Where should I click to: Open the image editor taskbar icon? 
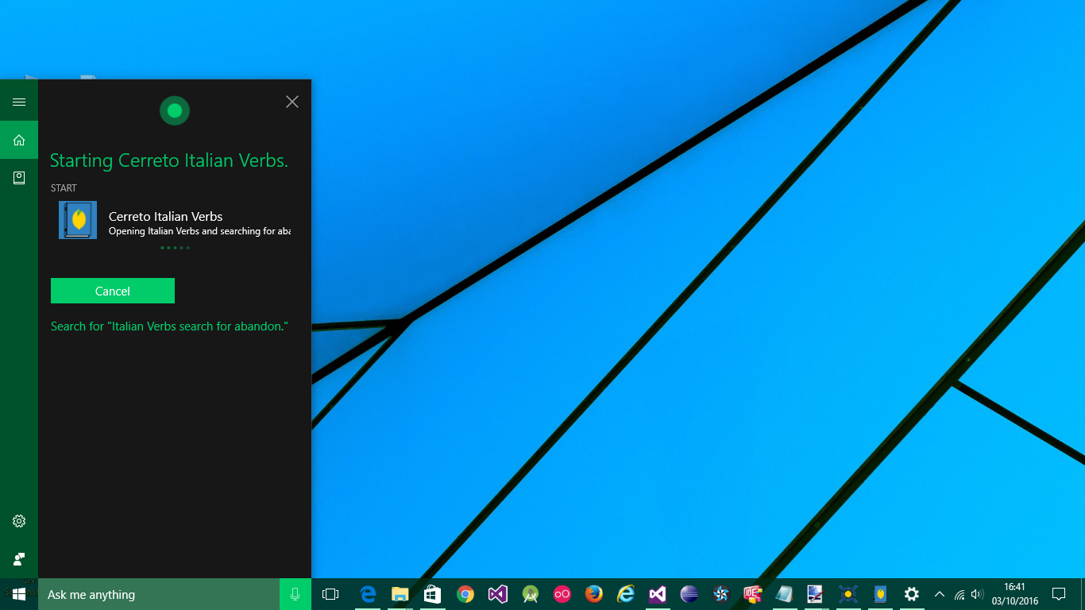815,594
